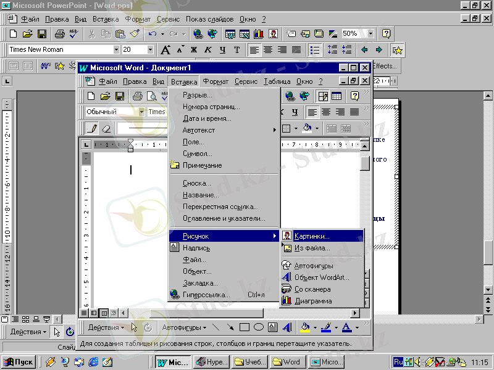Open the Обычный style dropdown in Word
Viewport: 494px width, 370px height.
(x=141, y=112)
